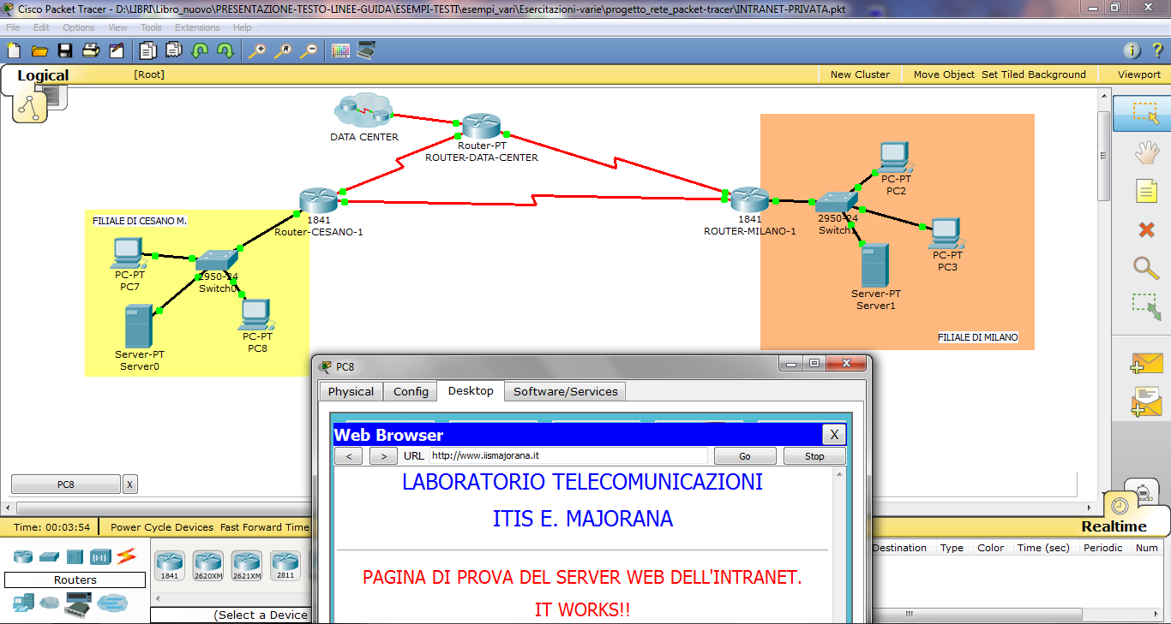Screen dimensions: 1171x624
Task: Add a simple PDU envelope
Action: (x=1147, y=364)
